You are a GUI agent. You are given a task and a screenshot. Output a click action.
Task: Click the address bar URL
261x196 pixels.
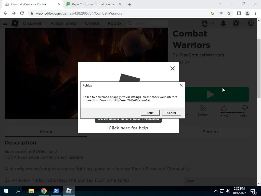pos(79,13)
